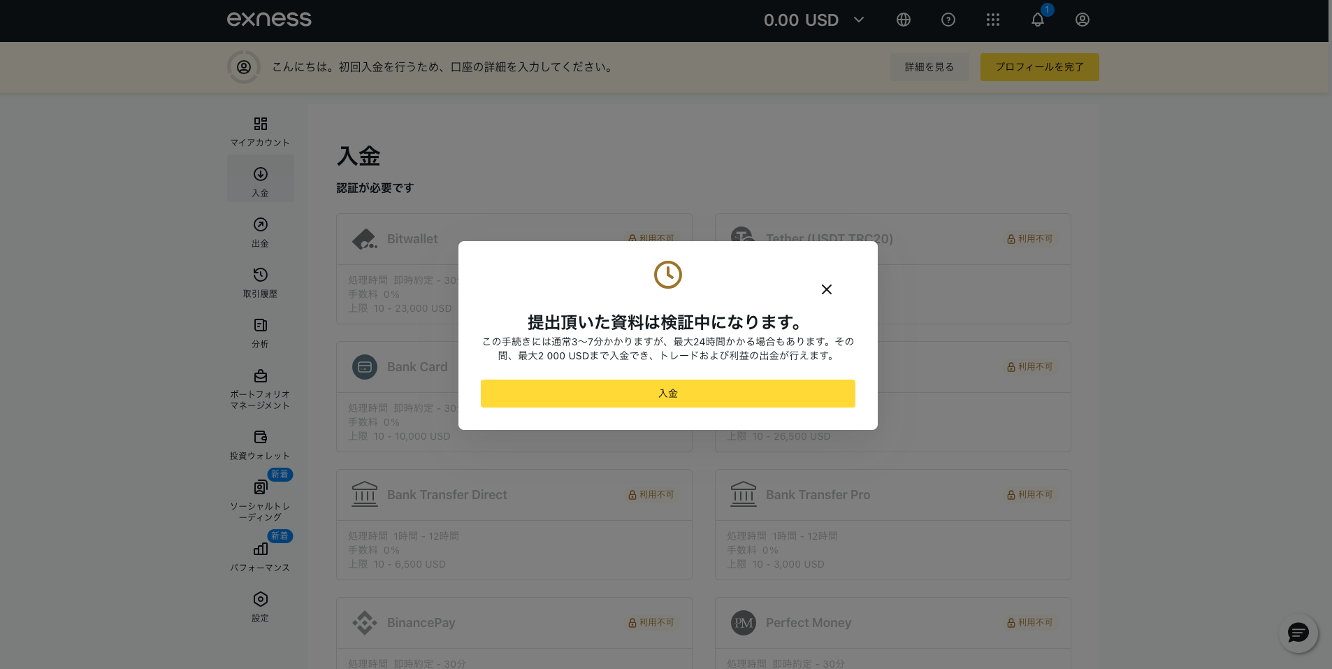Expand the 0.00 USD balance dropdown

(813, 20)
